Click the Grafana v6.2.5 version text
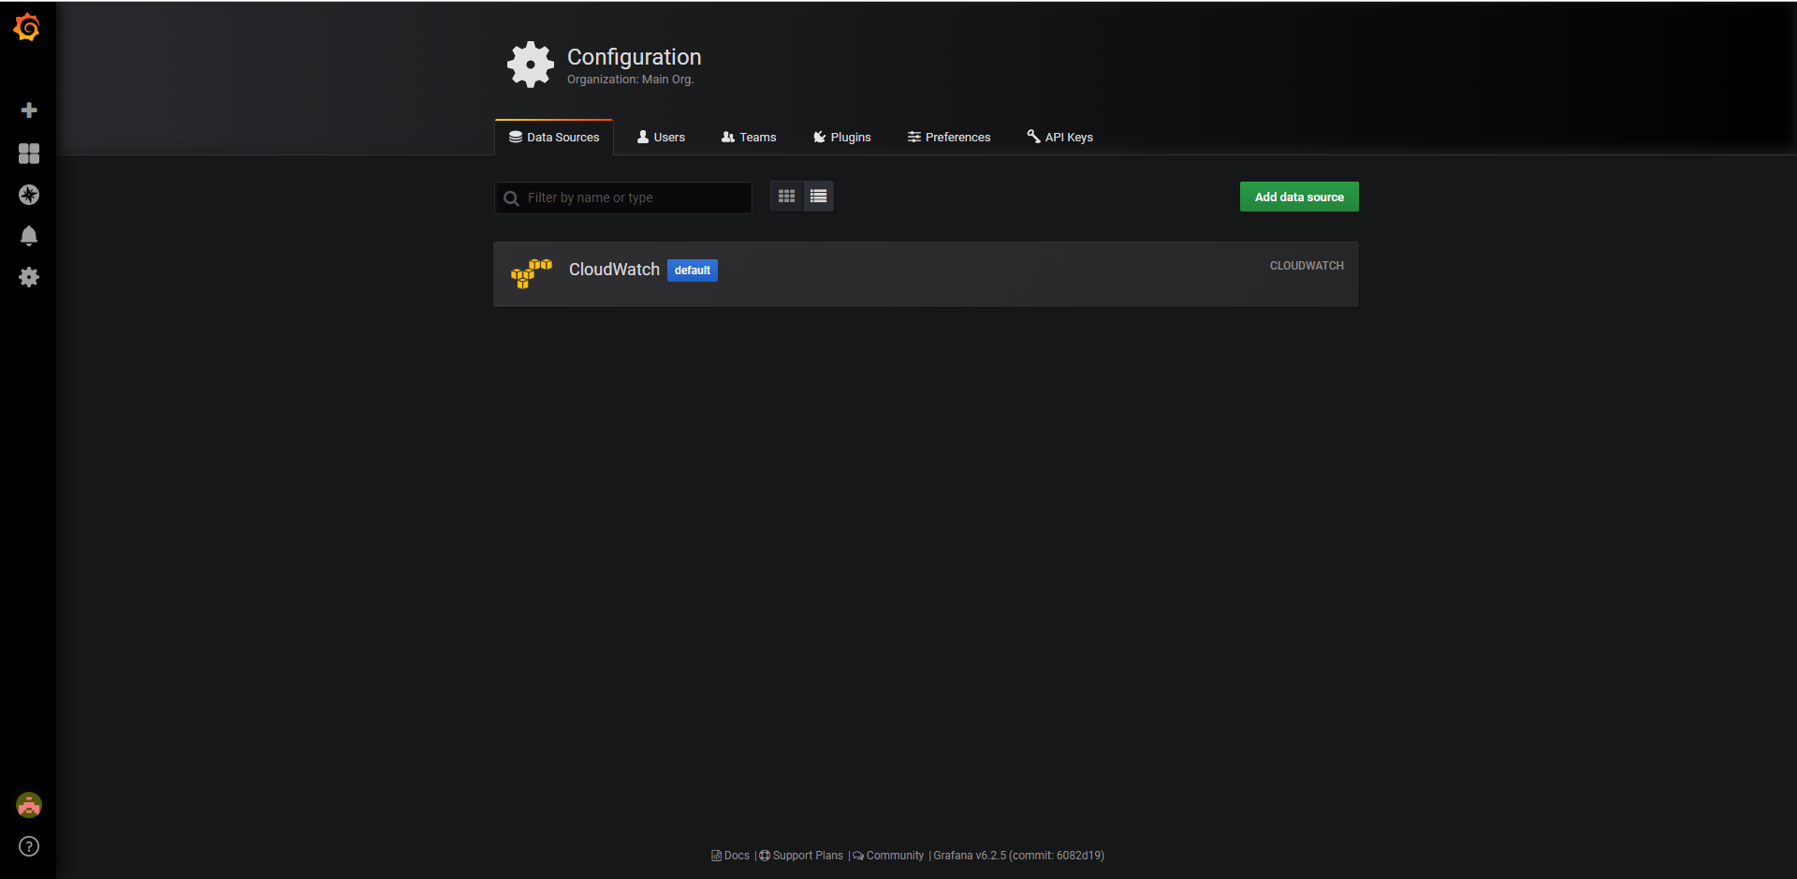This screenshot has height=879, width=1797. click(x=1019, y=856)
